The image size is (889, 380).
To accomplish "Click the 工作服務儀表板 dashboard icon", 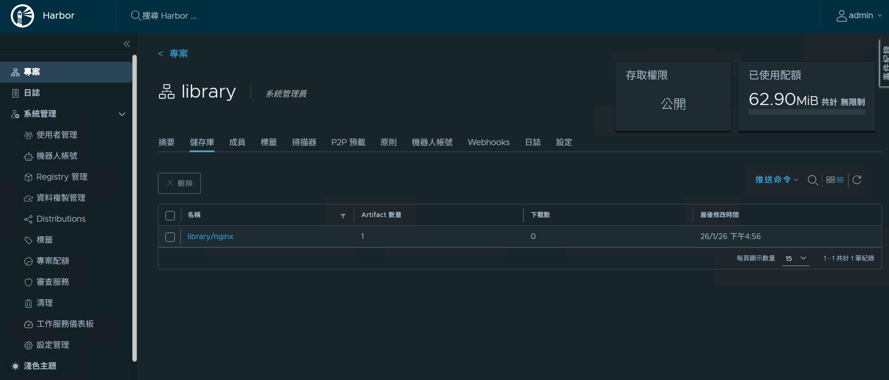I will (x=29, y=324).
